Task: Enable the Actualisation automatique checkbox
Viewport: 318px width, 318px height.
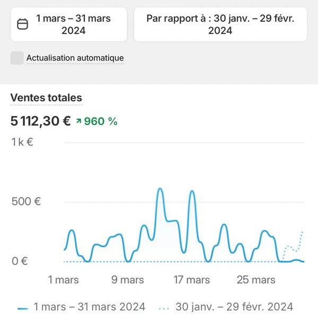Action: [x=17, y=58]
